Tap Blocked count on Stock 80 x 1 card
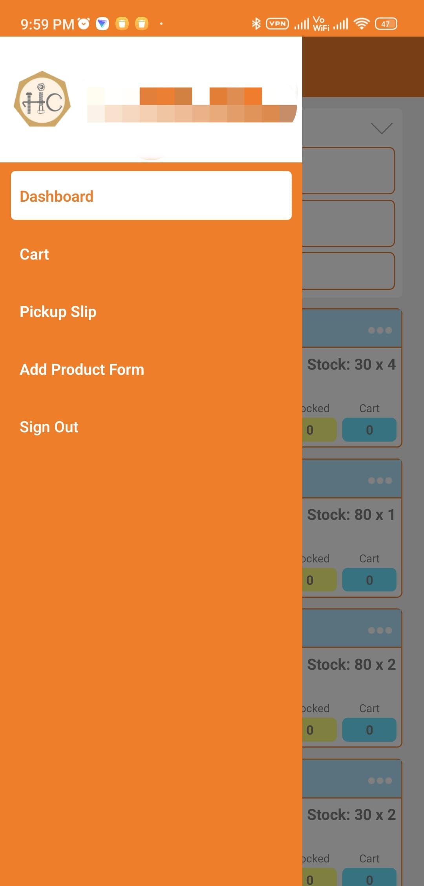This screenshot has width=424, height=886. [x=319, y=580]
